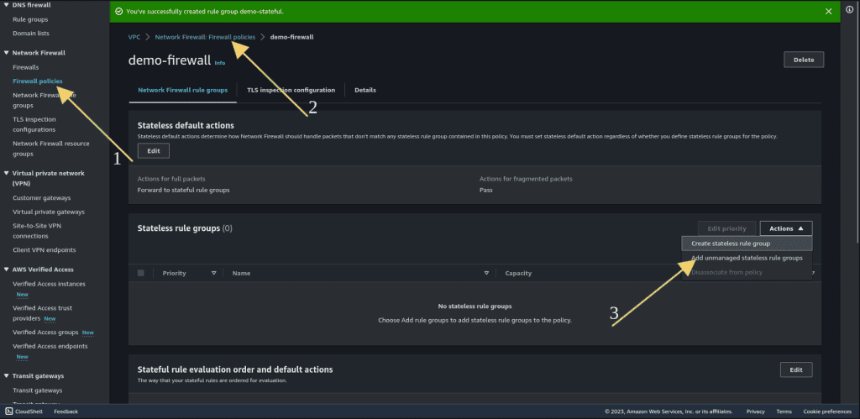This screenshot has height=419, width=860.
Task: Open Firewalls in the sidebar
Action: [26, 67]
